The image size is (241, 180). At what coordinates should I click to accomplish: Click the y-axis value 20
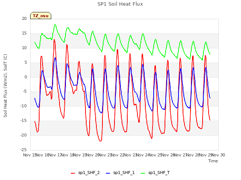click(24, 18)
